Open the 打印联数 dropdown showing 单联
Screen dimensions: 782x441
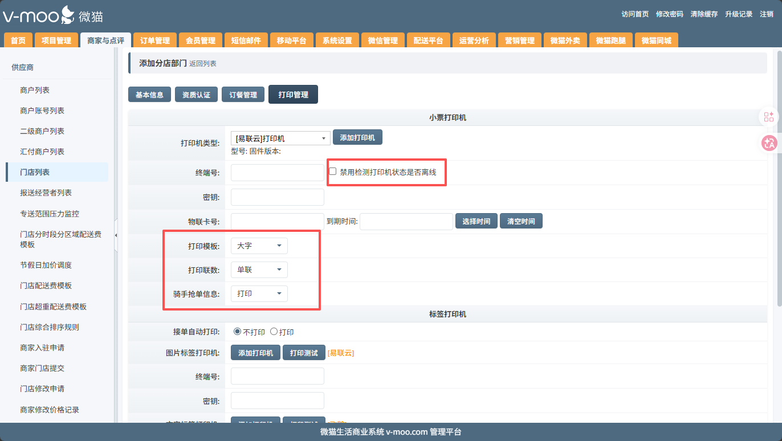pyautogui.click(x=259, y=269)
